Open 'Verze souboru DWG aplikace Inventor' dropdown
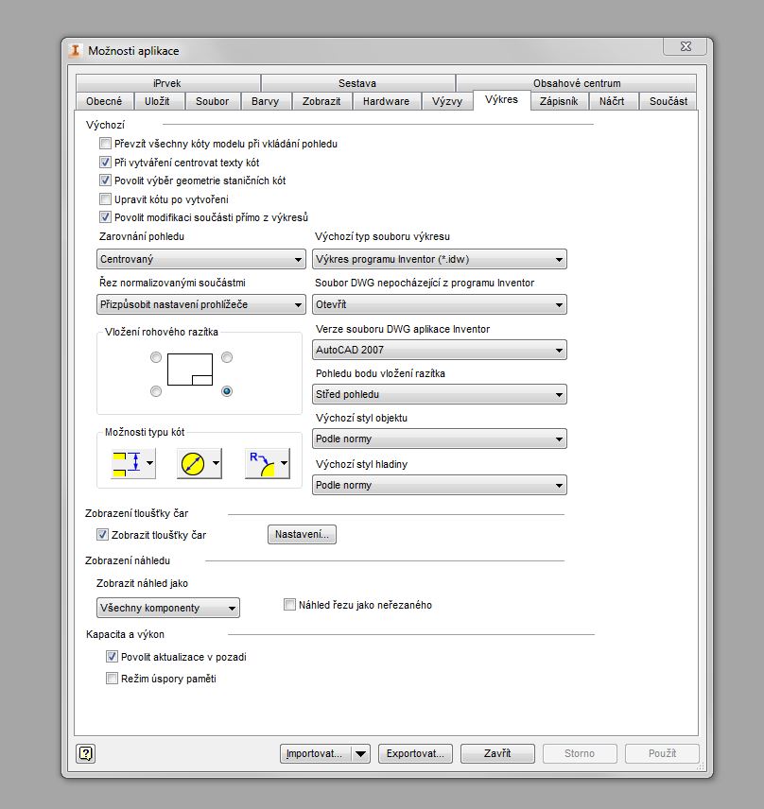The height and width of the screenshot is (809, 764). (x=440, y=350)
